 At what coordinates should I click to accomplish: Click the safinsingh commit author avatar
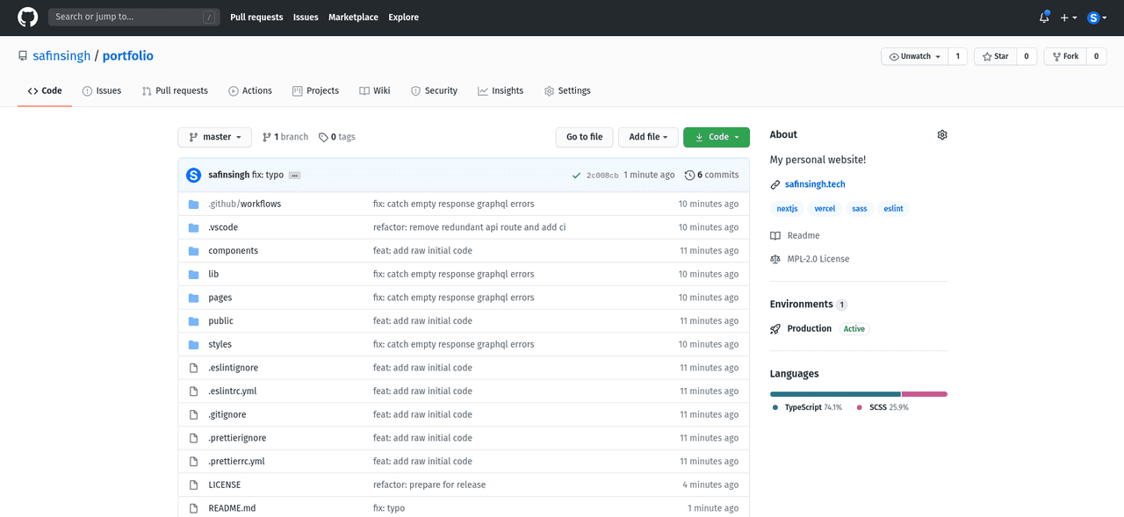[x=194, y=175]
